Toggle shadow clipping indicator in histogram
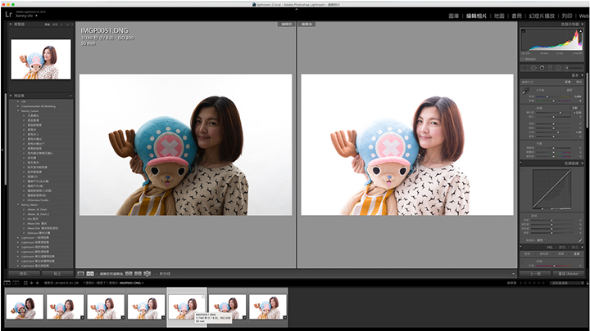590x331 pixels. coord(524,31)
